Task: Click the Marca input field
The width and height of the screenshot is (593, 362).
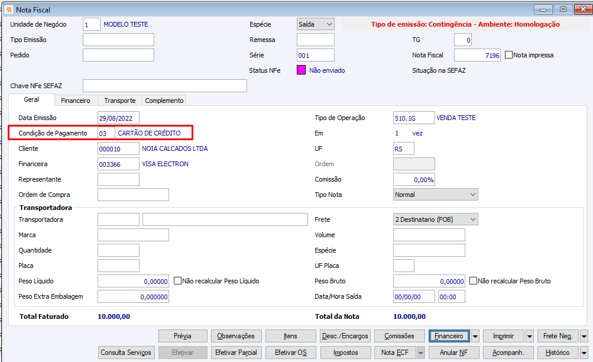Action: 133,235
